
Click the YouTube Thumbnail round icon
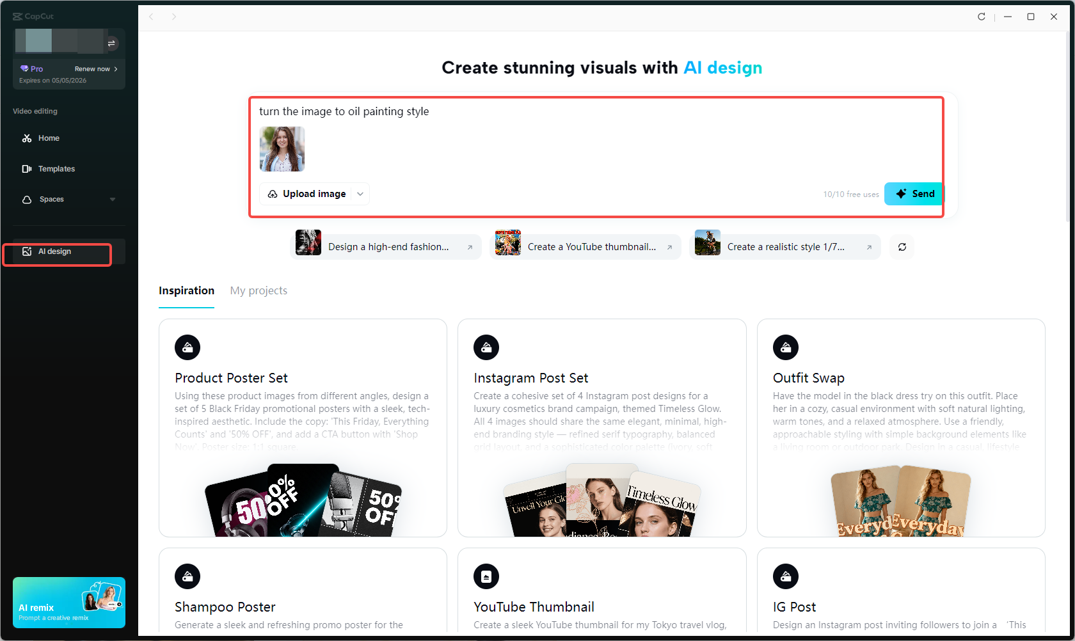pyautogui.click(x=486, y=576)
